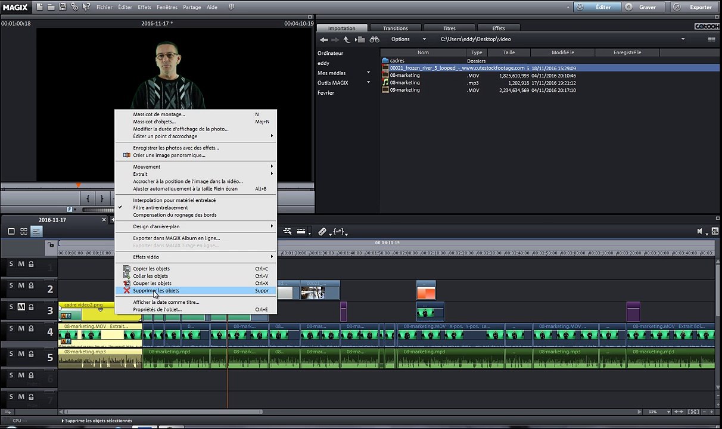The width and height of the screenshot is (722, 429).
Task: Switch the media list view mode icon
Action: [712, 39]
